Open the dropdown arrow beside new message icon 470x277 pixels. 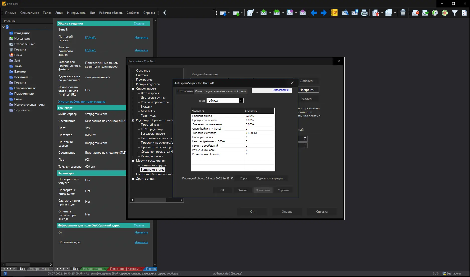click(257, 13)
